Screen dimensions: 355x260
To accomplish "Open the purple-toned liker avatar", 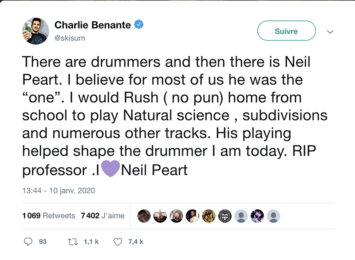I will 257,216.
